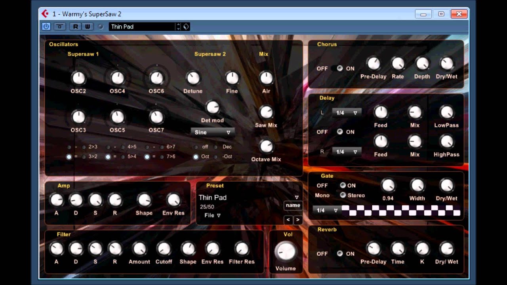Click the Gate 0.94 value knob
Screen dimensions: 507x285
pyautogui.click(x=388, y=185)
